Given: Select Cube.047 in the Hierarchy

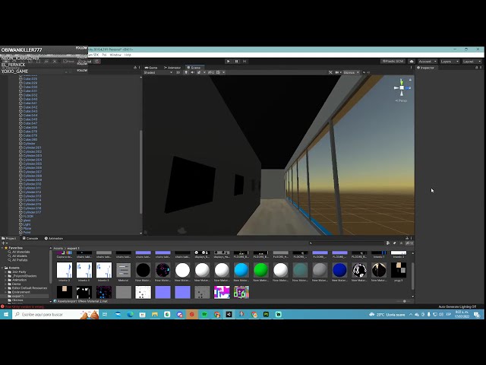Looking at the screenshot, I should point(30,123).
